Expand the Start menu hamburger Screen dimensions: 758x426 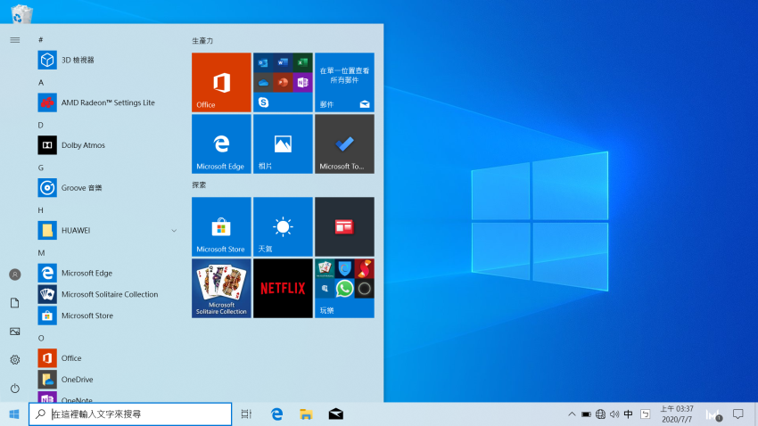point(15,40)
